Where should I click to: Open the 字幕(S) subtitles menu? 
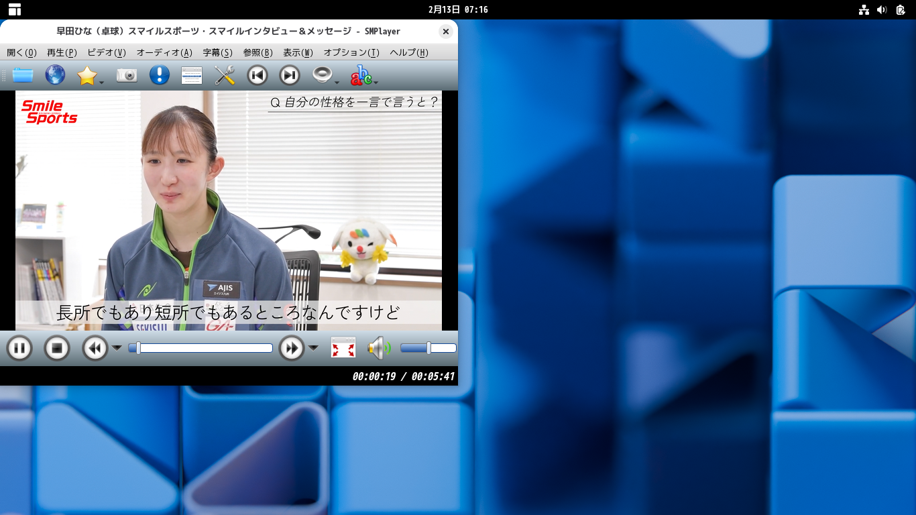[x=217, y=52]
